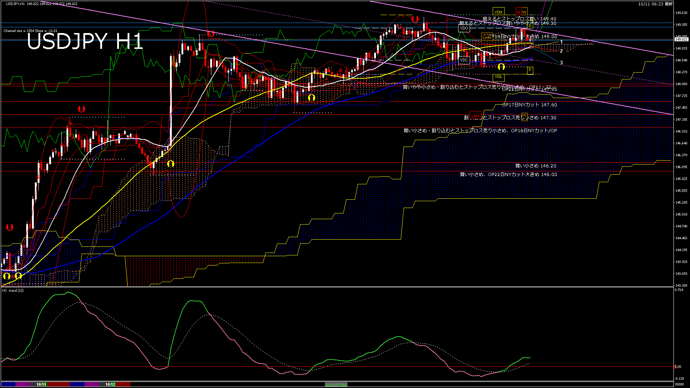Click the number 3 projection line label
This screenshot has height=388, width=690.
561,63
